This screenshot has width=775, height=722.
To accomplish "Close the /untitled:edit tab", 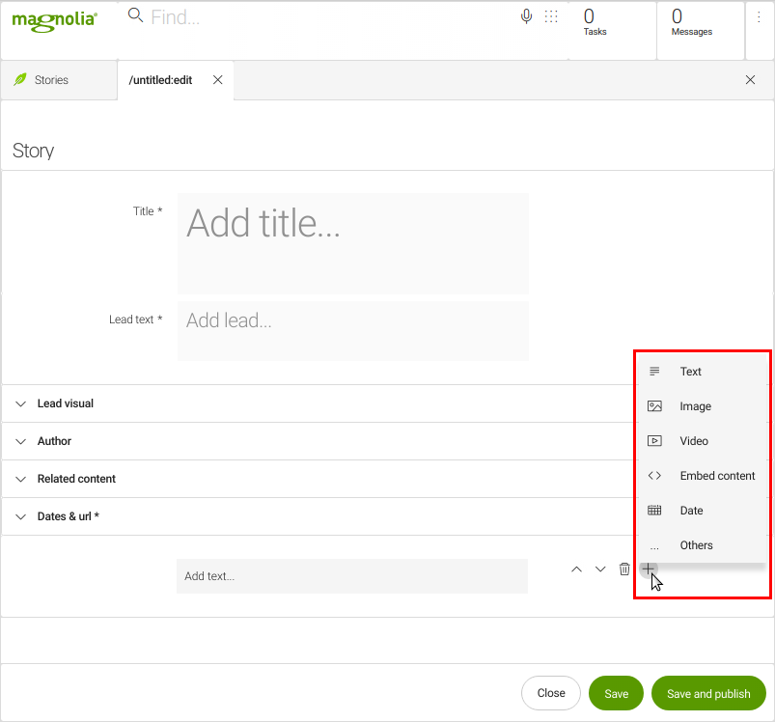I will click(217, 80).
